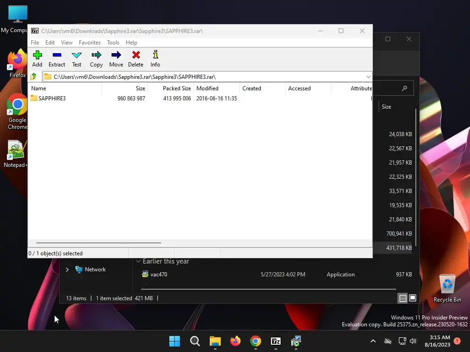Click the volume speaker tray icon

[413, 341]
